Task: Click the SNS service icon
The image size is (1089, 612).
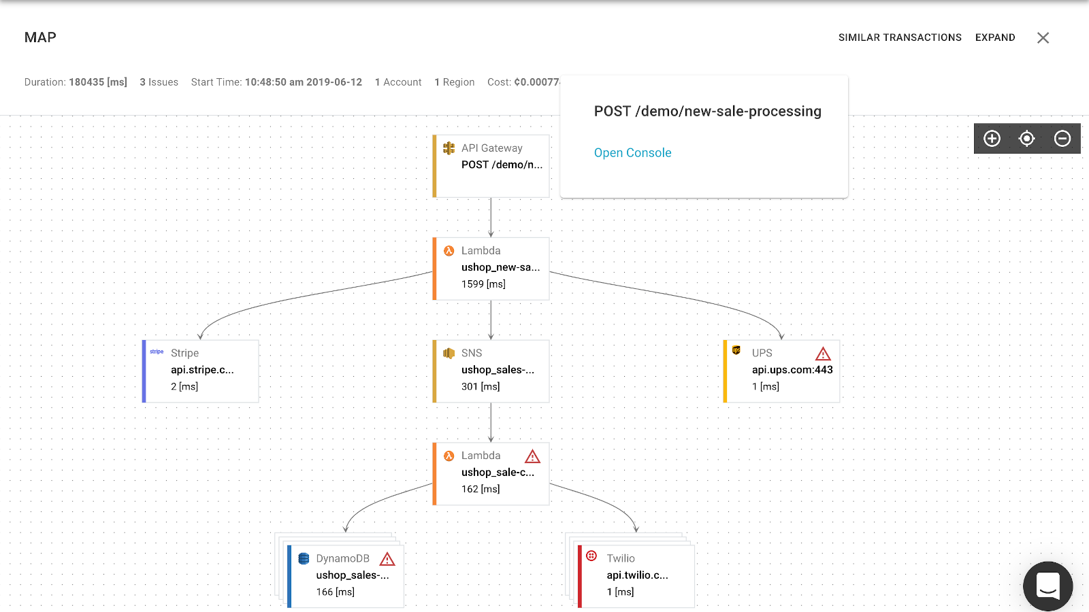Action: click(449, 353)
